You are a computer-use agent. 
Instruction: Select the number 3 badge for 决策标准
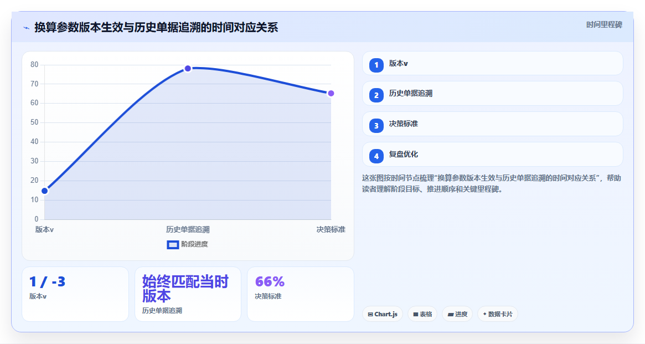coord(376,126)
